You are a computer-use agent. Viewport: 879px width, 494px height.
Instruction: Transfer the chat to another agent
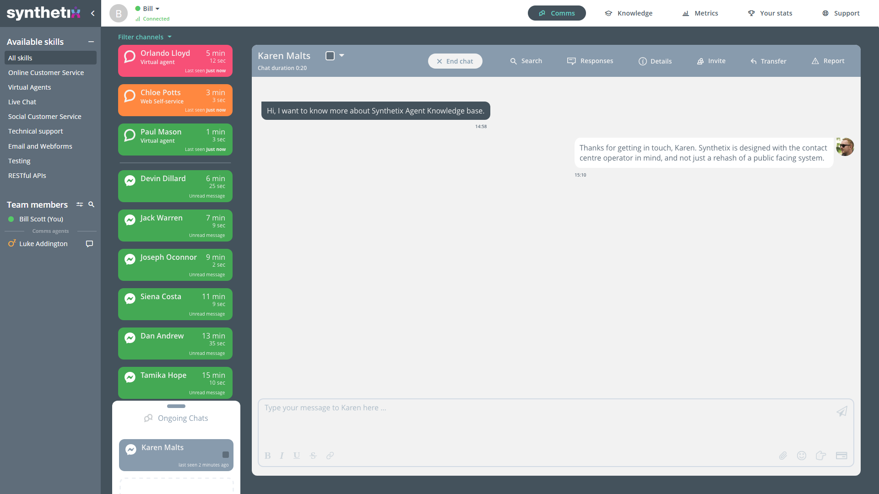point(768,61)
